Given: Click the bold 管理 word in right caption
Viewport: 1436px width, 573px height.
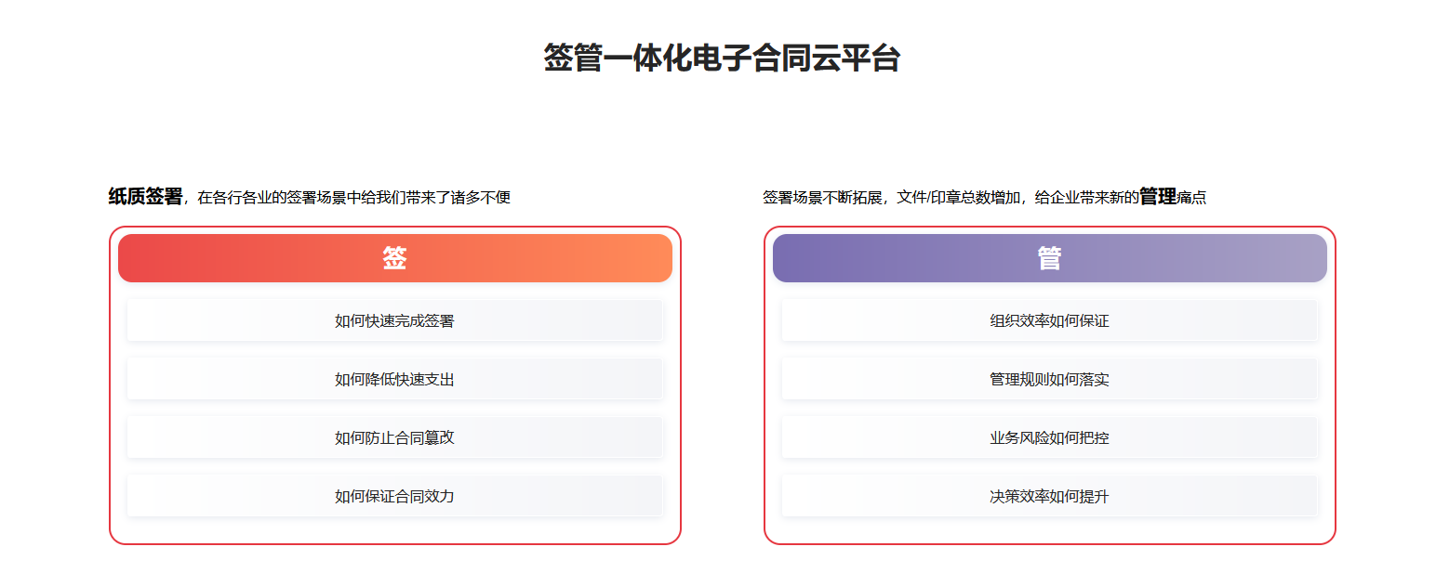Looking at the screenshot, I should (1158, 196).
